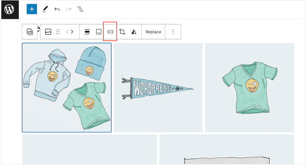Undo the last change

(x=57, y=9)
